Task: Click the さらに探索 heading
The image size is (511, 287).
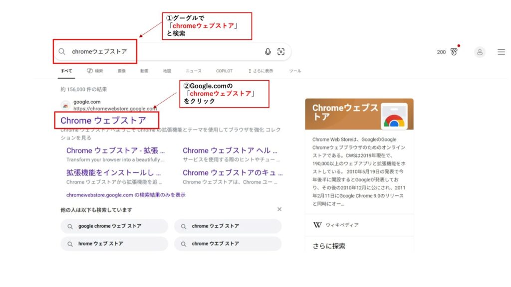Action: point(329,246)
